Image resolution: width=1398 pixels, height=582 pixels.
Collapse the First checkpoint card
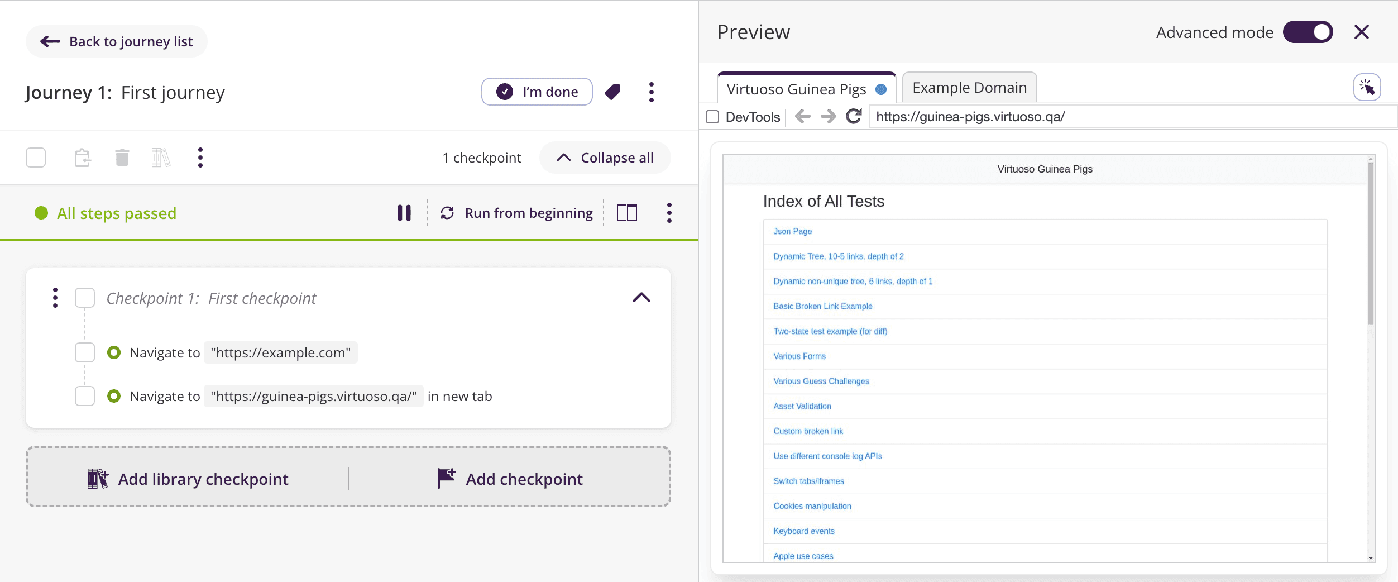pos(642,298)
